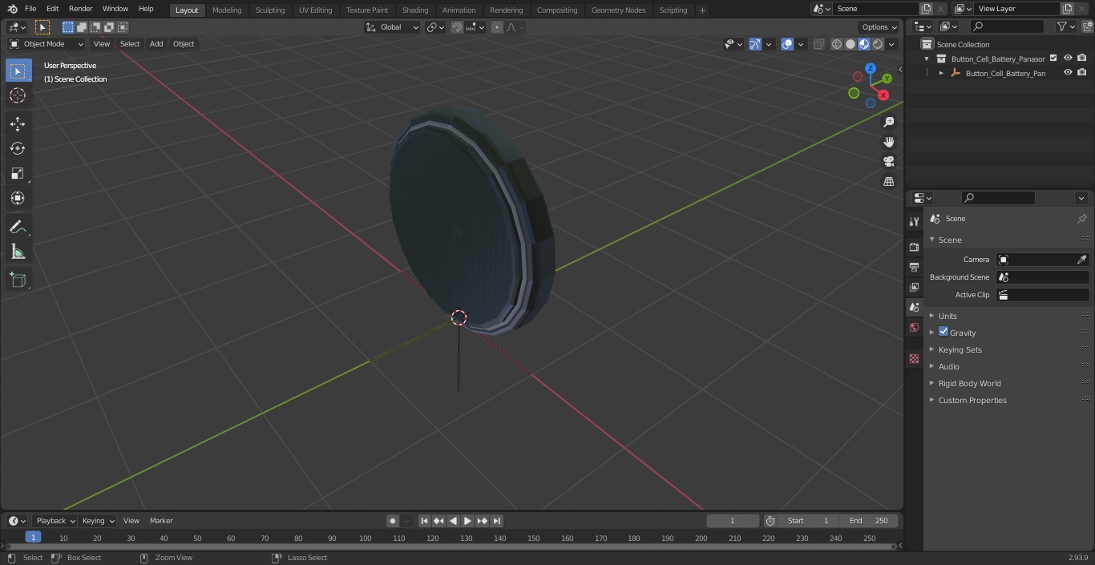The image size is (1095, 565).
Task: Choose the Move tool
Action: click(18, 123)
